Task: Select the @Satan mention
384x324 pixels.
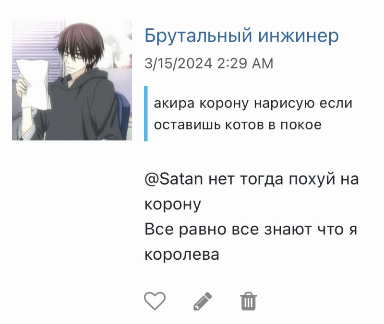Action: coord(174,179)
